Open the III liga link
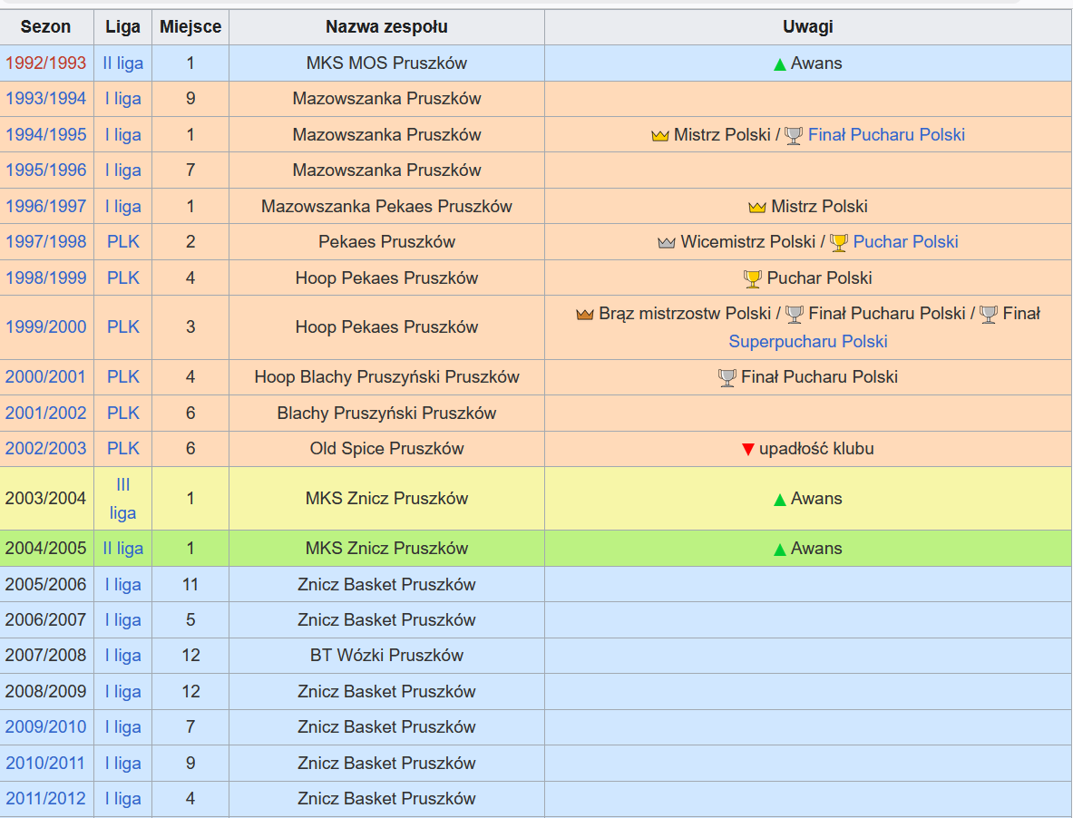This screenshot has width=1073, height=818. (122, 498)
